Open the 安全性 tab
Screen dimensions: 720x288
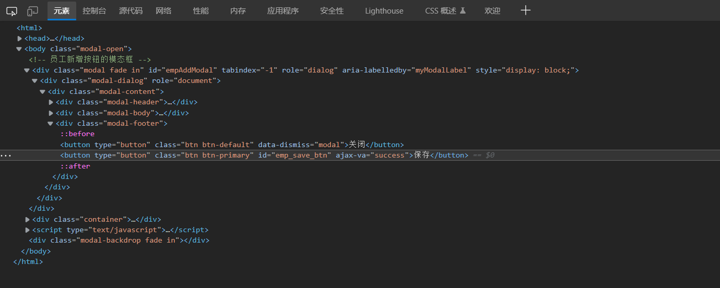point(332,10)
